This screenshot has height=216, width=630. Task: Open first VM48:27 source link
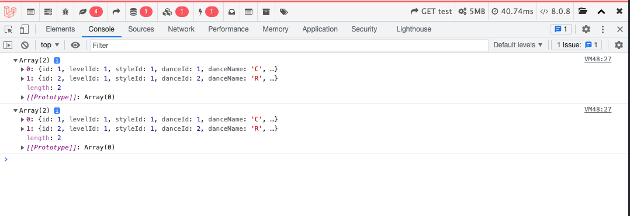pyautogui.click(x=597, y=60)
